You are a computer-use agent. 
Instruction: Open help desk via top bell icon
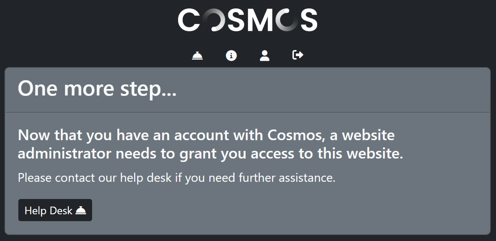197,56
